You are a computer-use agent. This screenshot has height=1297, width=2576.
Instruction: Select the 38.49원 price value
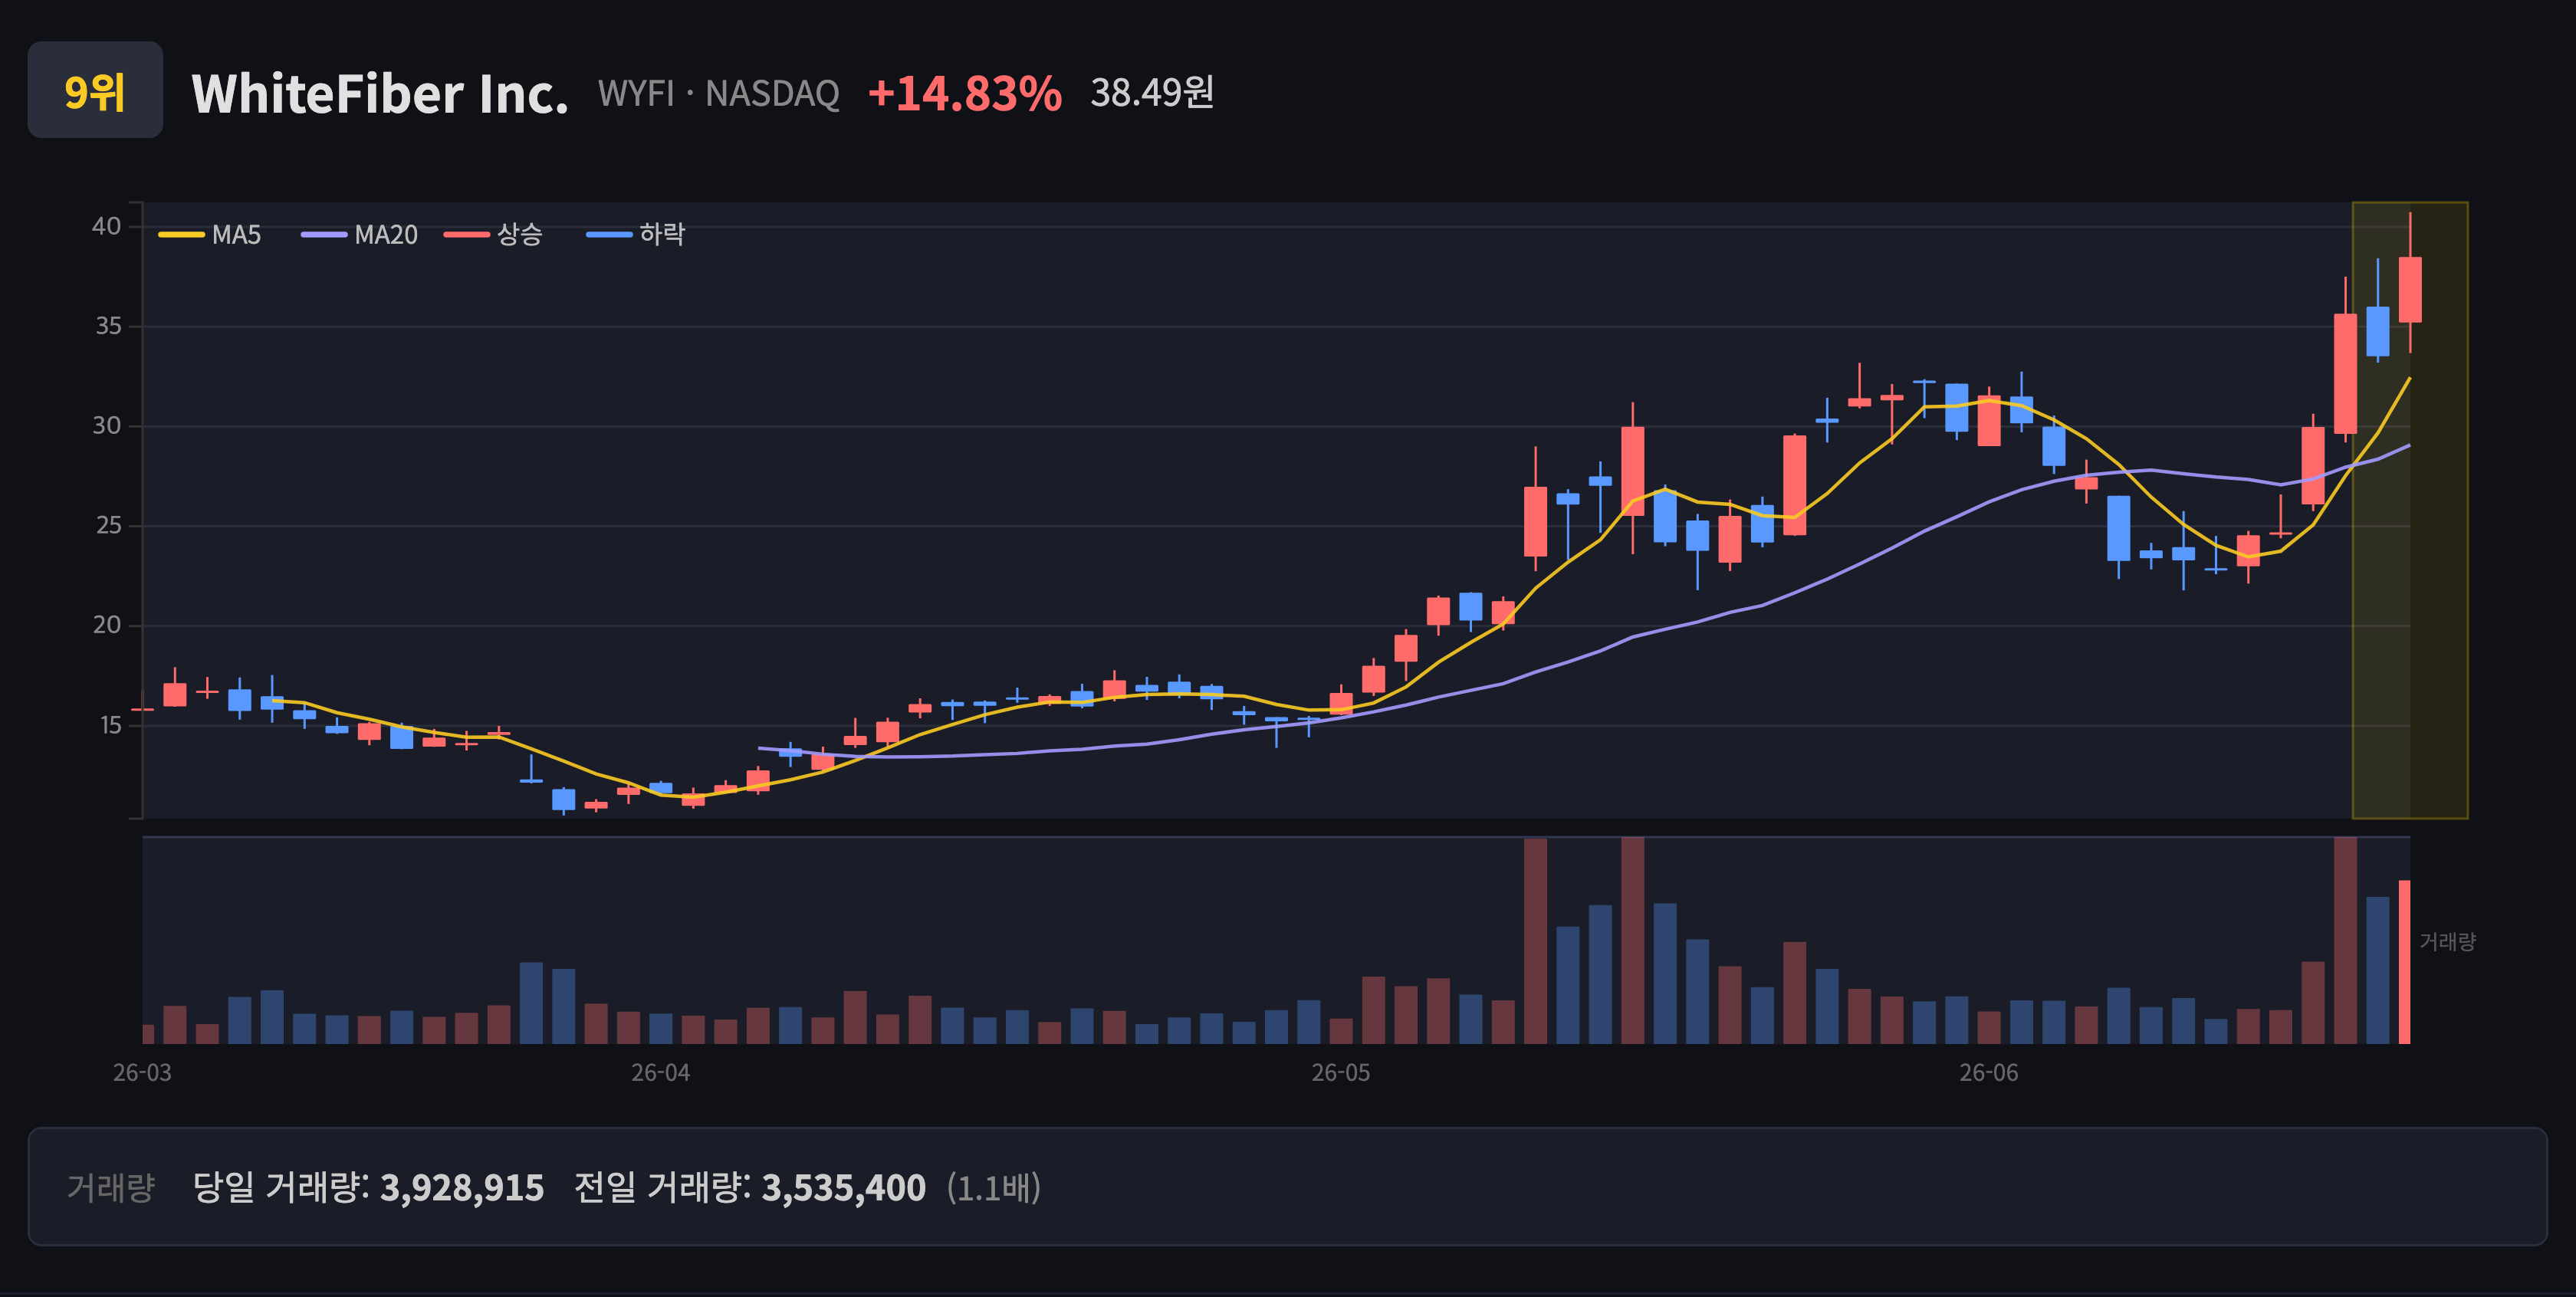pyautogui.click(x=1152, y=93)
